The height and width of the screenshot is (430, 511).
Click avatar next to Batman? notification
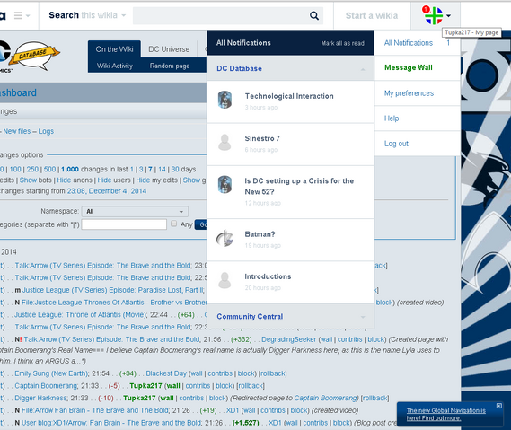(x=225, y=238)
